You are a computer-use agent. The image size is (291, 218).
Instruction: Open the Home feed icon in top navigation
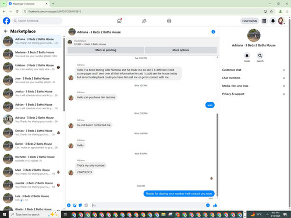click(119, 21)
